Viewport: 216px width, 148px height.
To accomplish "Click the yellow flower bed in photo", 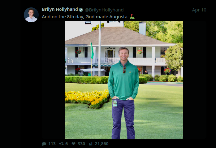I will coord(87,98).
